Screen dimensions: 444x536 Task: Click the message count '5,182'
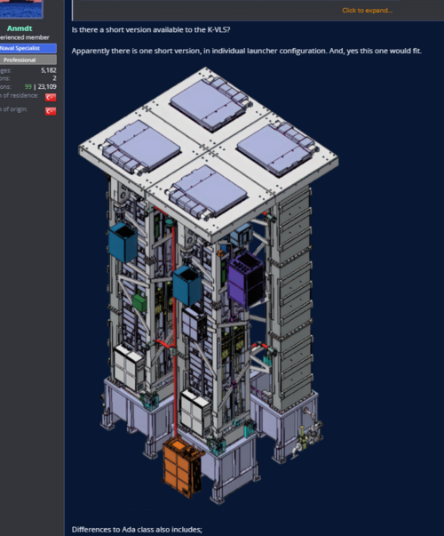[x=49, y=70]
